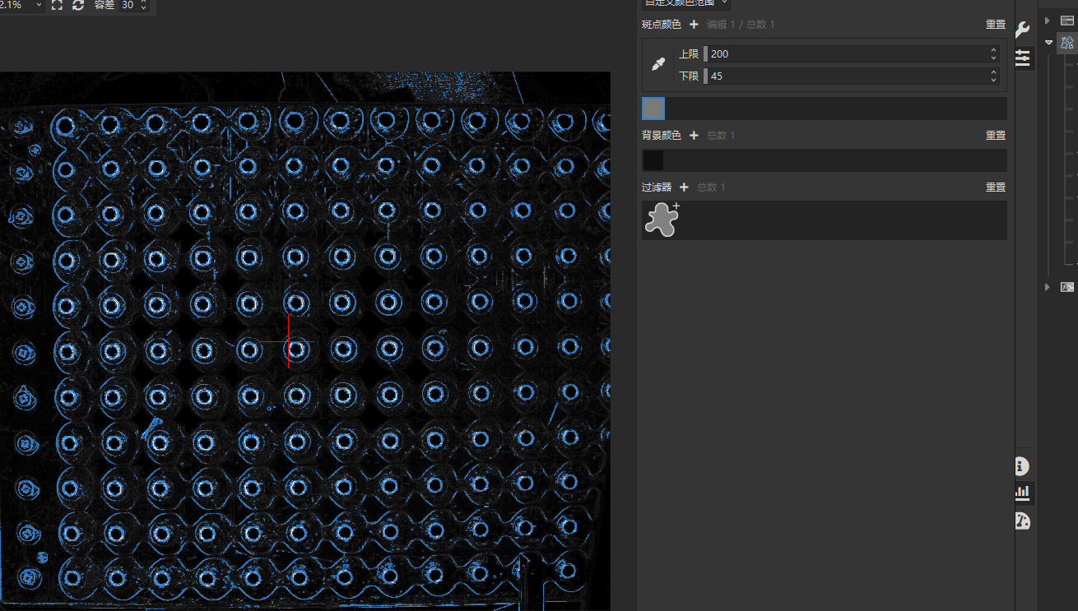This screenshot has height=611, width=1078.
Task: Add a new 过滤器 with the plus icon
Action: pyautogui.click(x=684, y=187)
